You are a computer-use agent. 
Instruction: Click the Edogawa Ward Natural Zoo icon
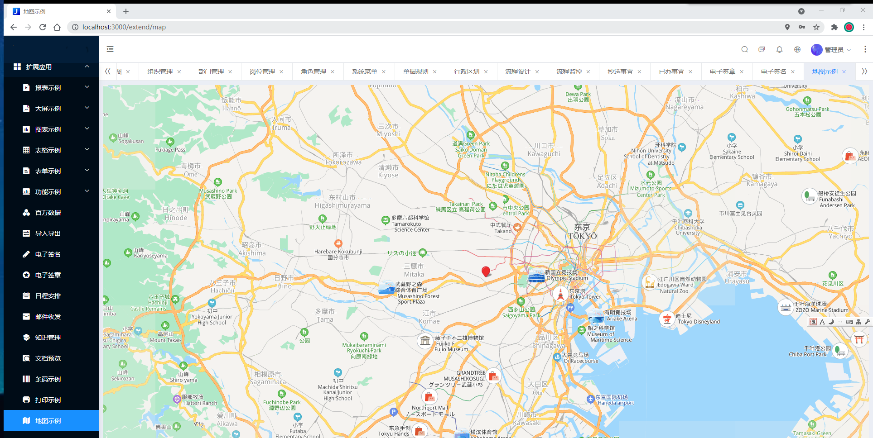pos(650,282)
